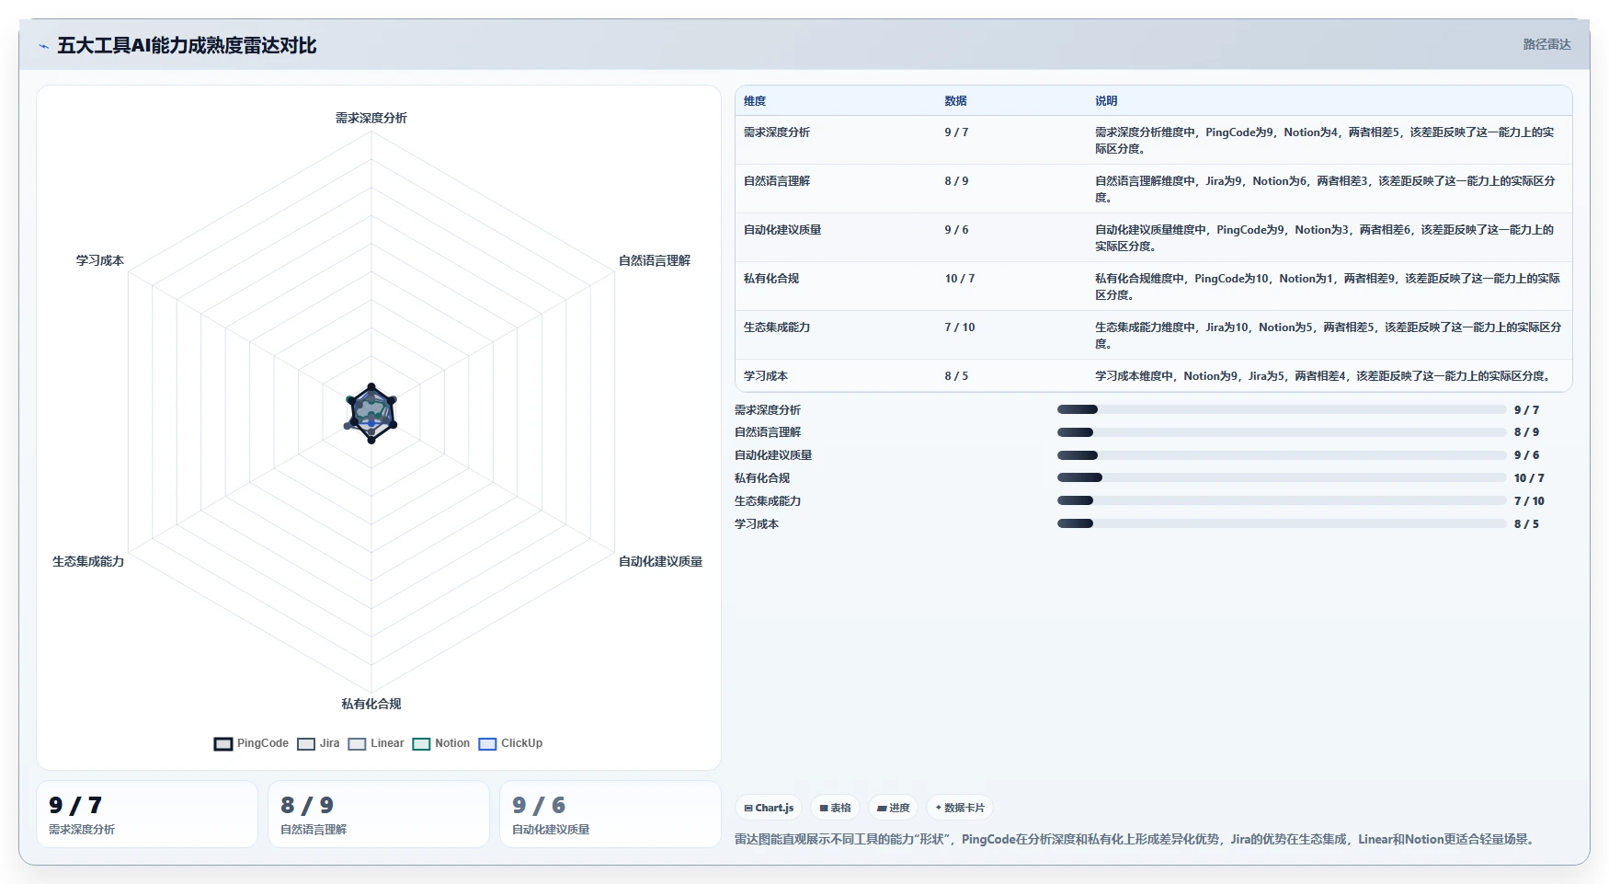Click the 私有化合规 progress bar
The image size is (1609, 884).
[1282, 477]
